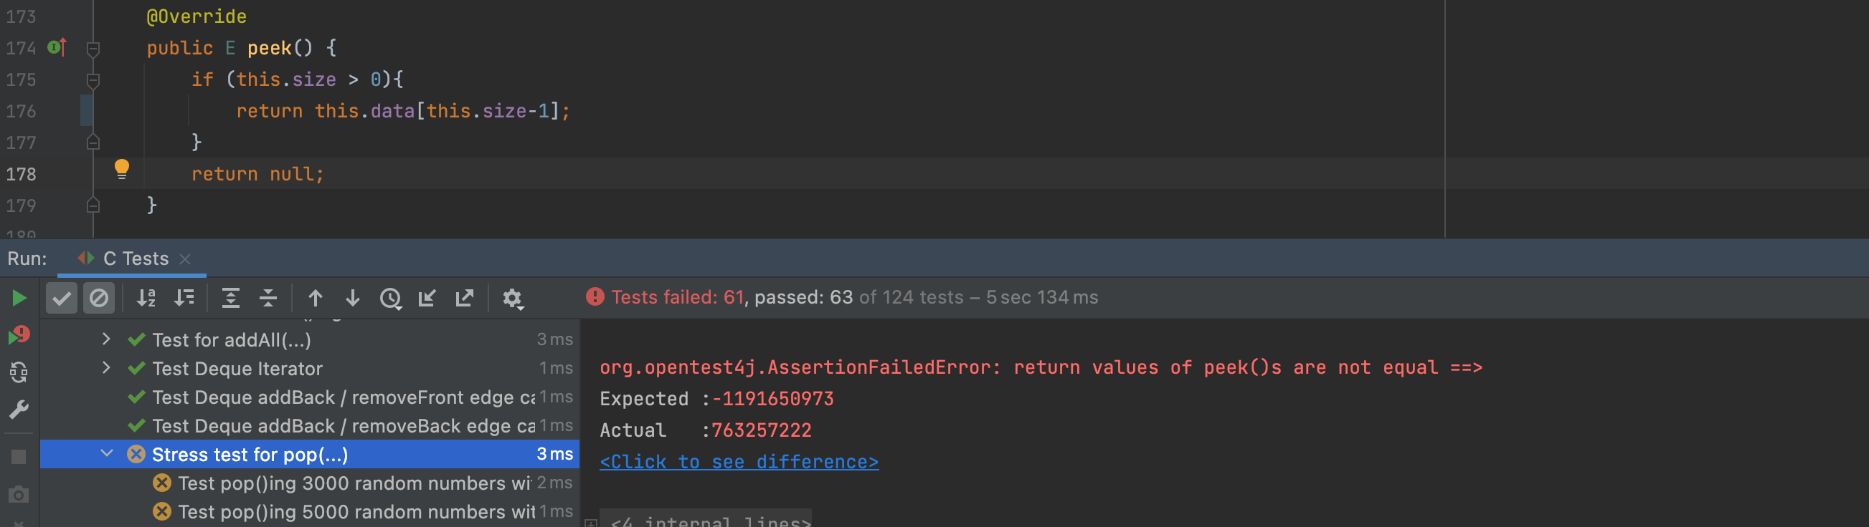This screenshot has width=1869, height=527.
Task: Collapse Stress test for pop(...) node
Action: 107,454
